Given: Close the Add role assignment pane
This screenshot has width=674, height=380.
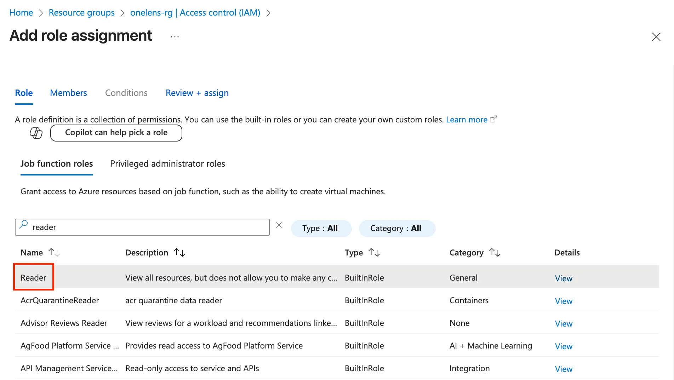Looking at the screenshot, I should [x=656, y=37].
